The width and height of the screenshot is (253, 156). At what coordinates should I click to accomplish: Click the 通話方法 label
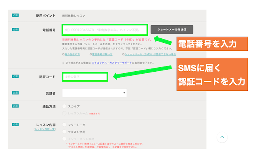coord(49,107)
